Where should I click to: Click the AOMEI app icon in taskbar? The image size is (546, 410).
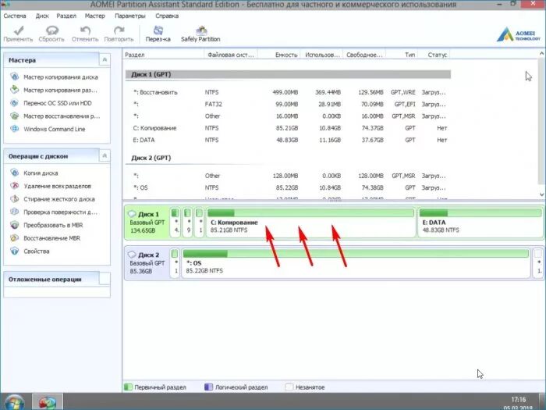click(x=48, y=402)
